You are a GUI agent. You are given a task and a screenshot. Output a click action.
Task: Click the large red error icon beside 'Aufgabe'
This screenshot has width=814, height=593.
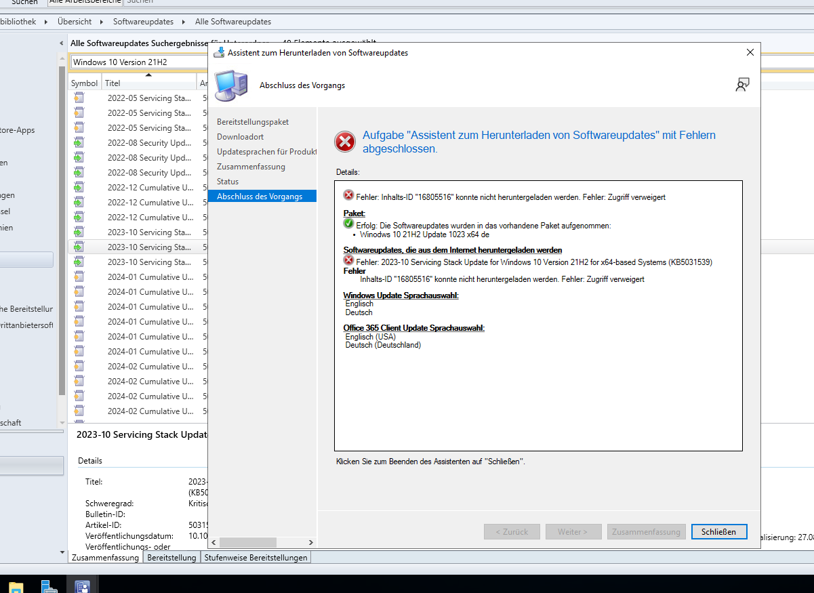coord(344,142)
